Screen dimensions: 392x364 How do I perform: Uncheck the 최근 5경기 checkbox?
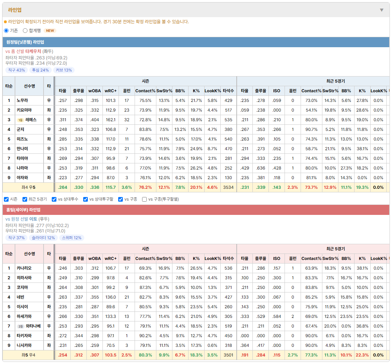[25, 199]
